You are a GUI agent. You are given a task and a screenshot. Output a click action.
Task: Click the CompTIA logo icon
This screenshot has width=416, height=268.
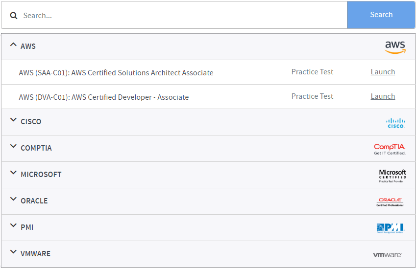(390, 149)
